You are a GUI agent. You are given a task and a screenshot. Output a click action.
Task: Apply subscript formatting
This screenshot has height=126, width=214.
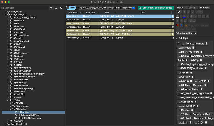pos(201,12)
